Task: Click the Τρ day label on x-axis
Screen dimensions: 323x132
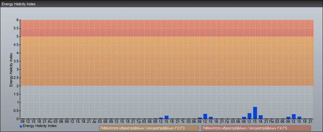Action: click(x=139, y=122)
